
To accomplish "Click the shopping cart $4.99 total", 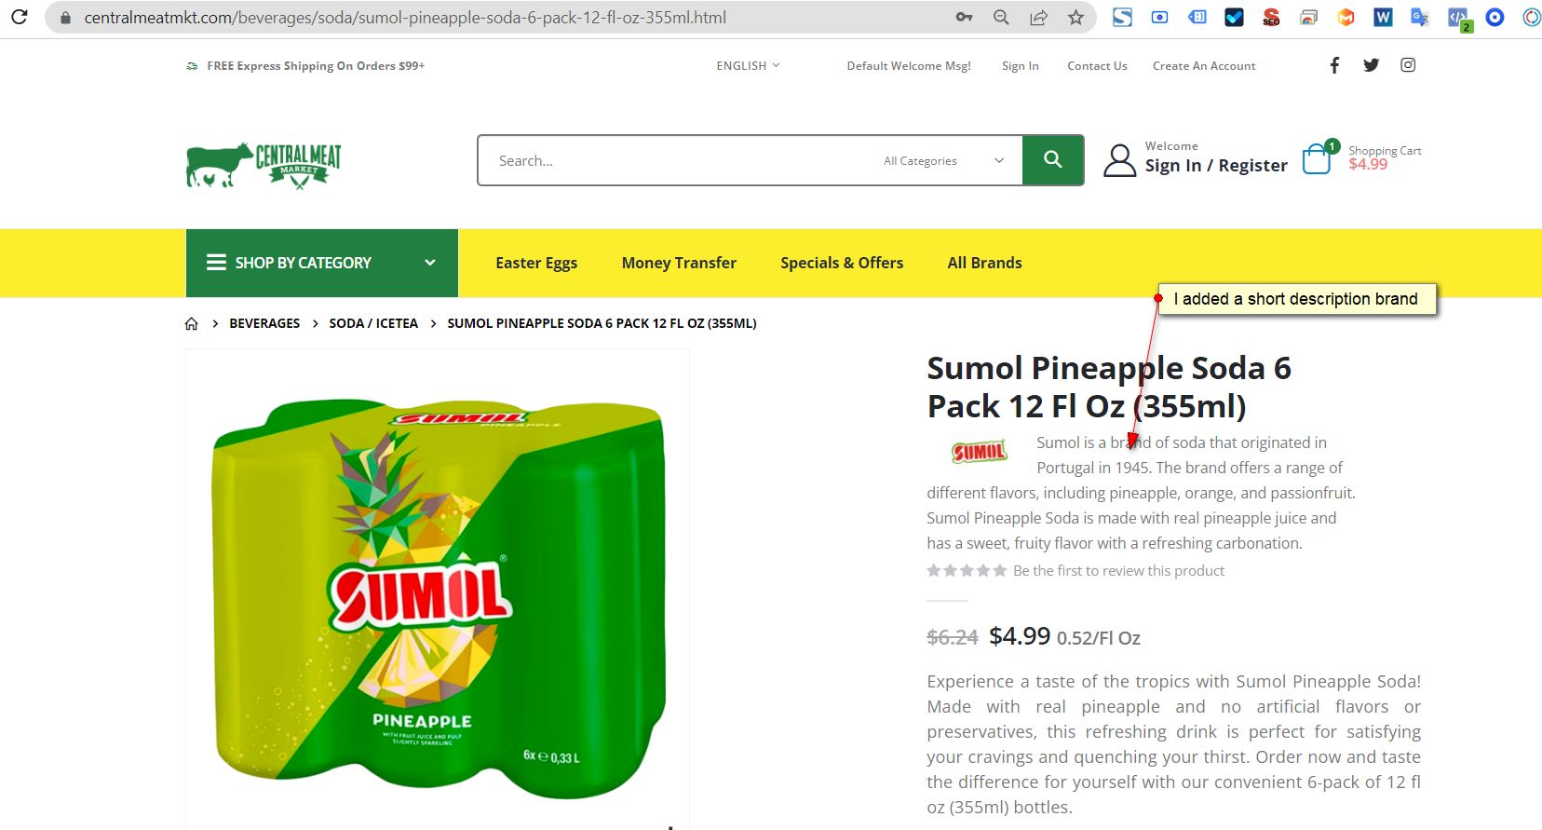I will [1368, 164].
